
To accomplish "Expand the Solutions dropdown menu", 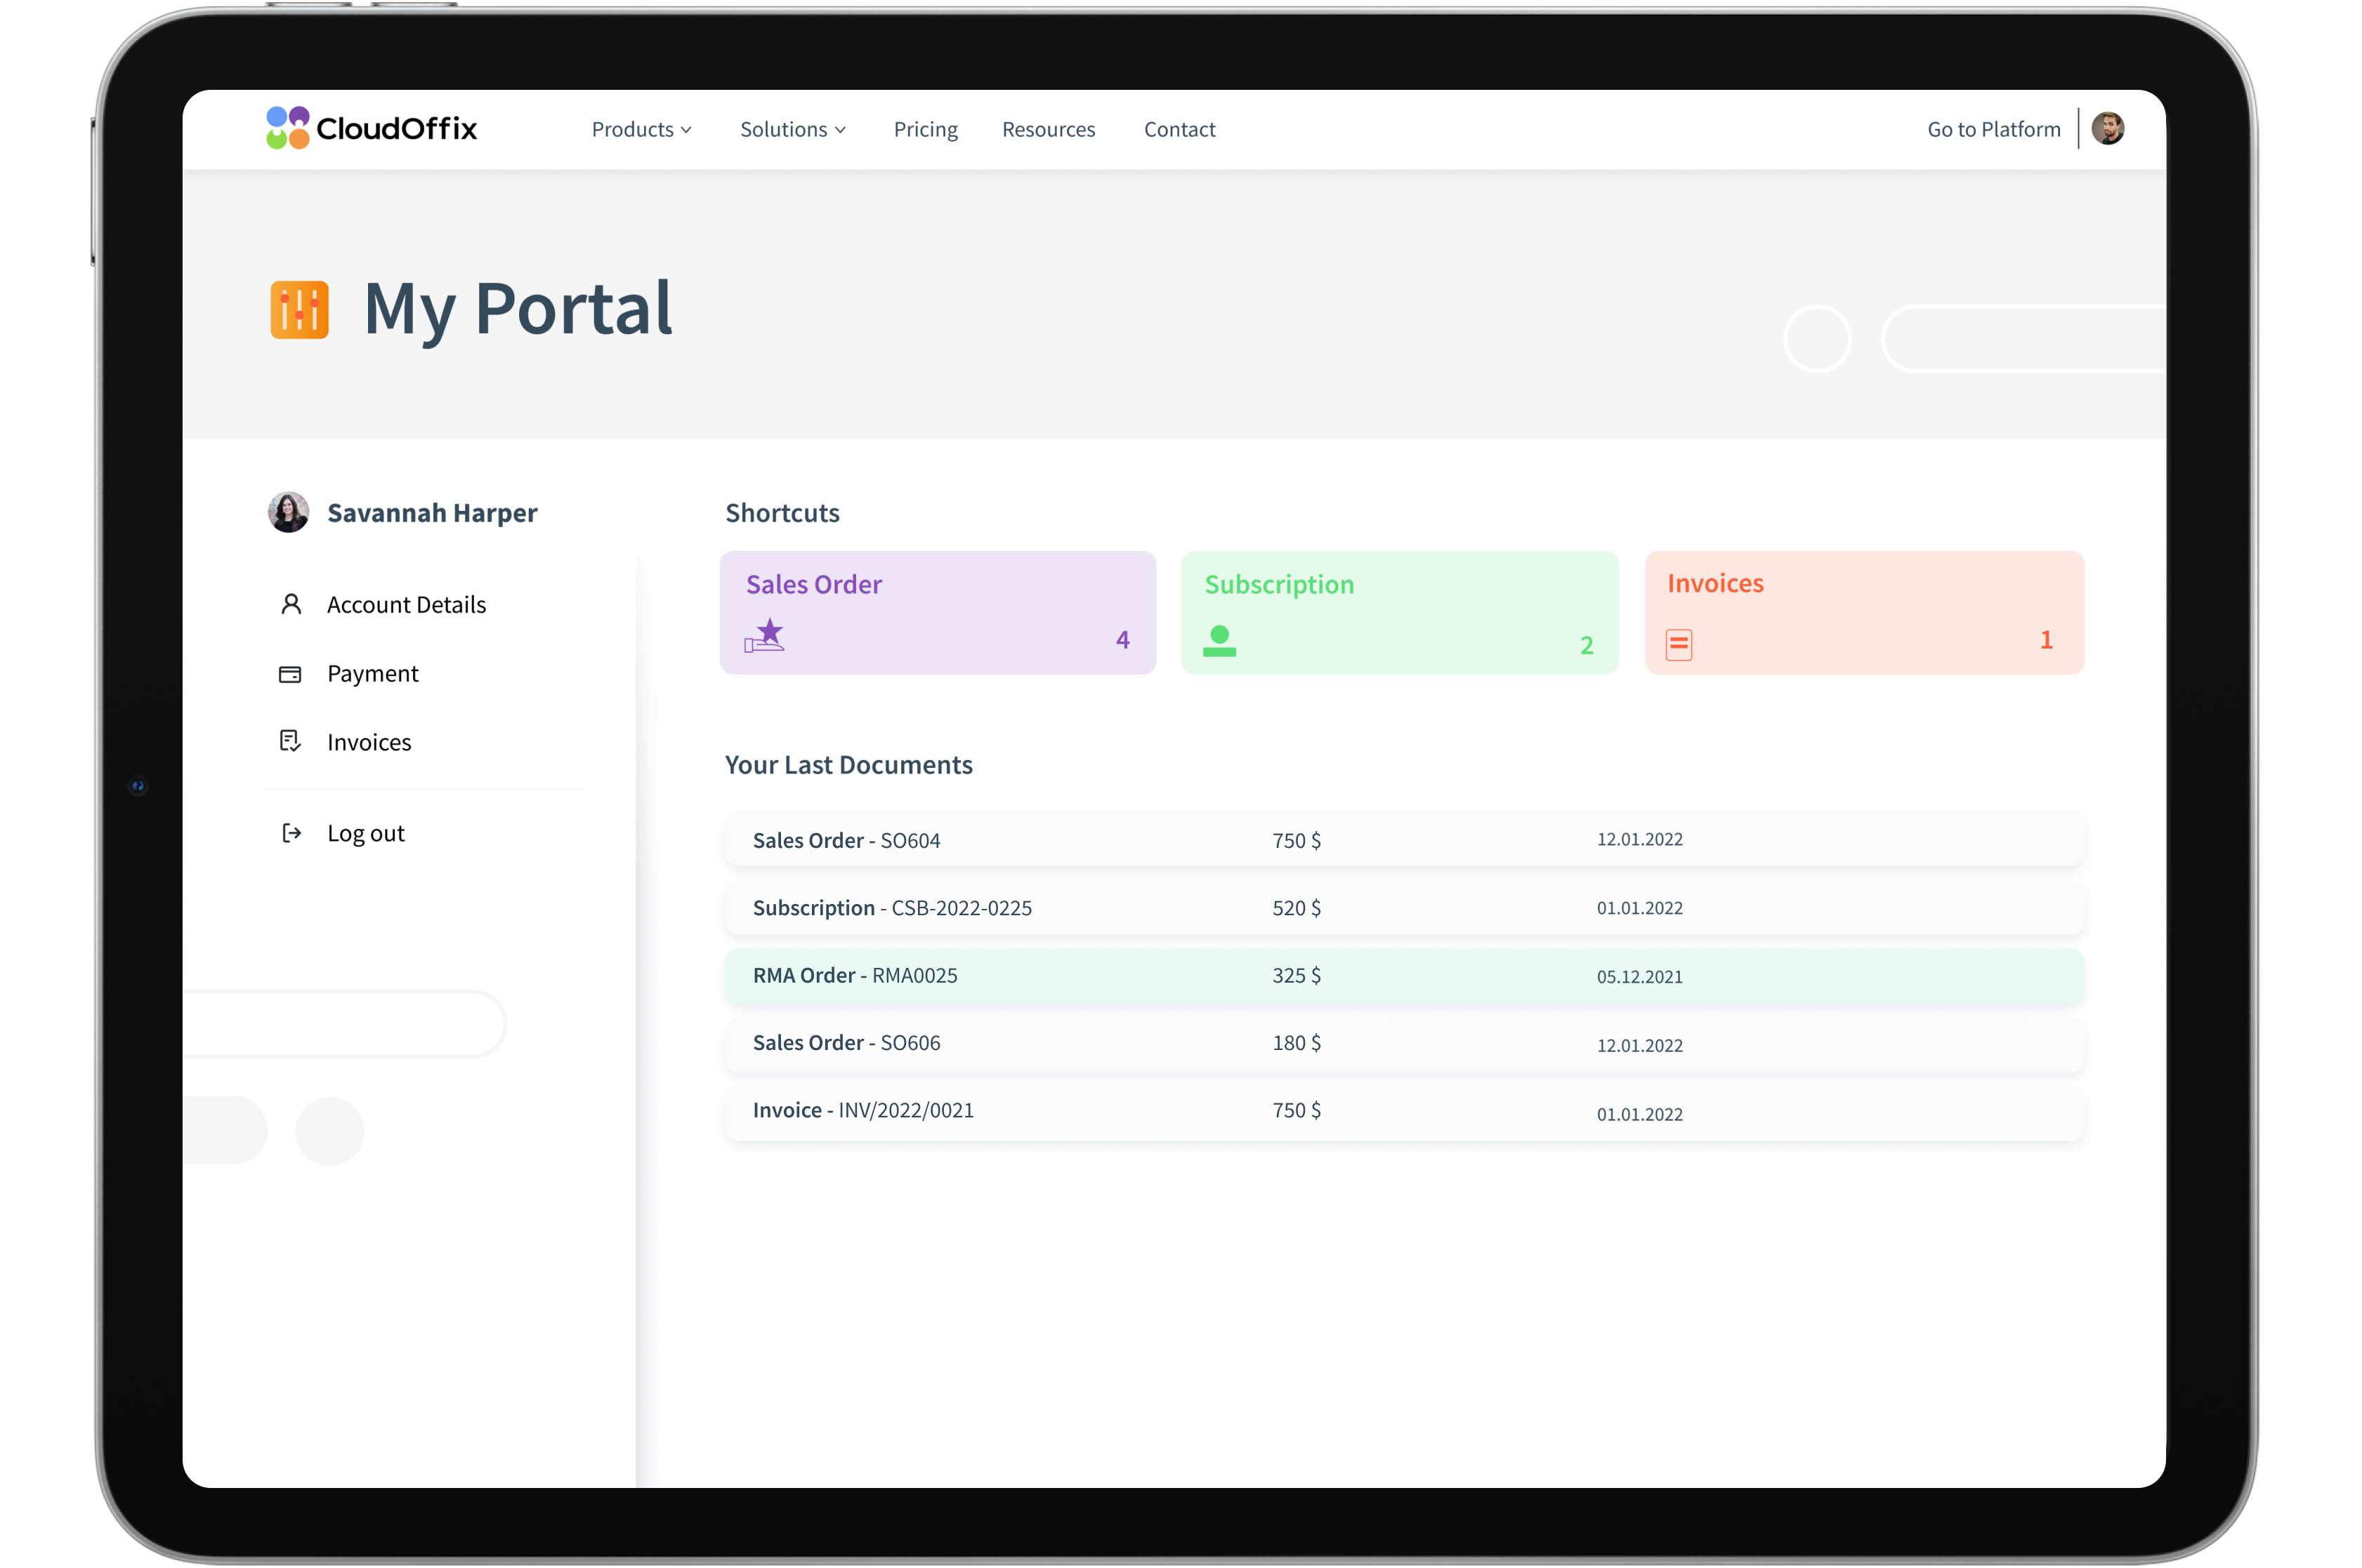I will (792, 130).
